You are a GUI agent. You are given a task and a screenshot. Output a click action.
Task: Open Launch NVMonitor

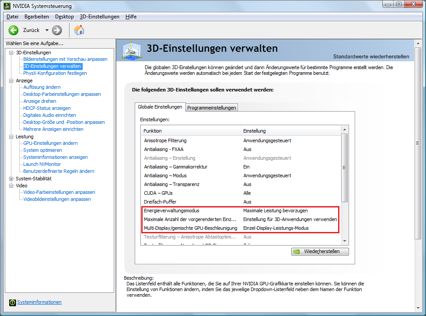coord(42,164)
